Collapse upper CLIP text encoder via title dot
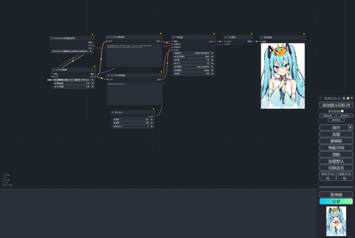The width and height of the screenshot is (355, 238). (108, 37)
